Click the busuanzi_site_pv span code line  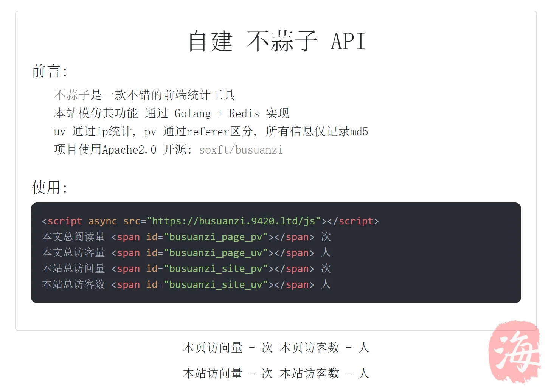point(186,269)
